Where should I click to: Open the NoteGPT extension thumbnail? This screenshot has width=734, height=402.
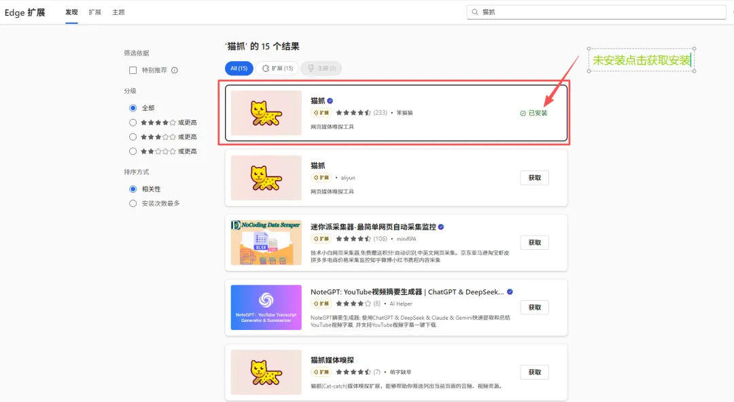(266, 308)
